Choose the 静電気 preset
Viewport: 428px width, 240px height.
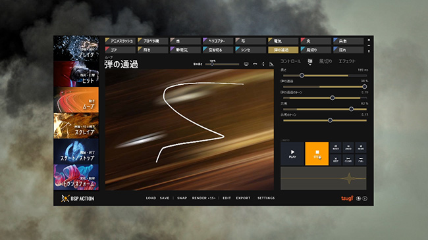pyautogui.click(x=185, y=50)
